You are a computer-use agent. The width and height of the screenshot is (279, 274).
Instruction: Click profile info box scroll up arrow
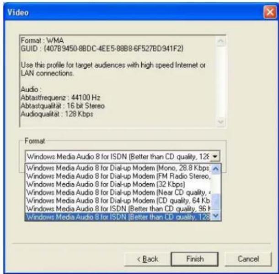click(x=220, y=41)
